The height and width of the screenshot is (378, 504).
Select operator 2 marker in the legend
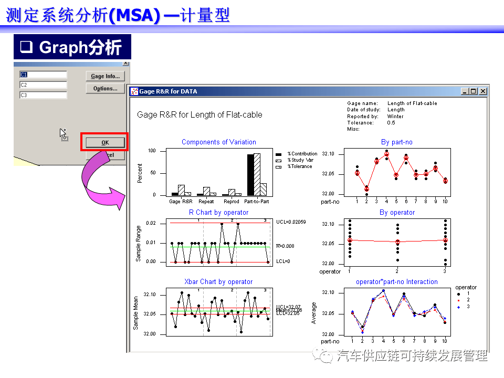(x=458, y=300)
